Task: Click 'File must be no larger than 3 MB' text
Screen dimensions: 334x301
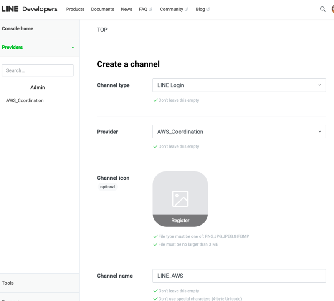Action: coord(188,244)
